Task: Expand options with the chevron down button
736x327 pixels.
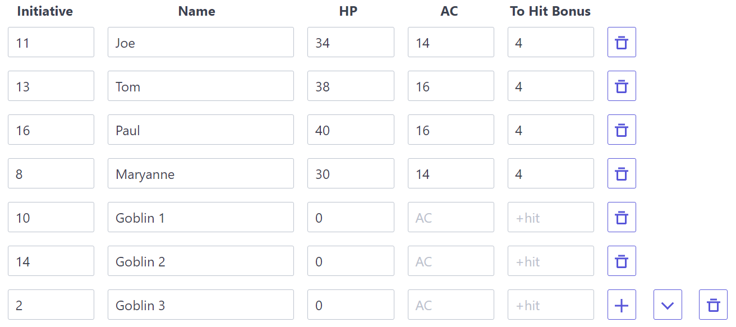Action: tap(668, 305)
